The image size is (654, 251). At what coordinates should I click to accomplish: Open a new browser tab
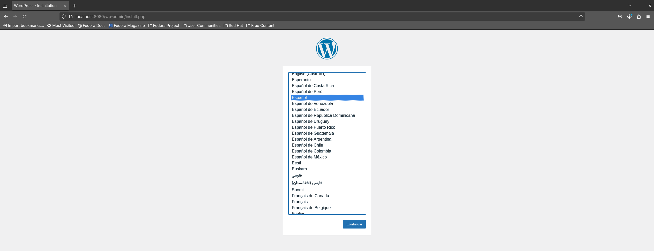pos(75,6)
